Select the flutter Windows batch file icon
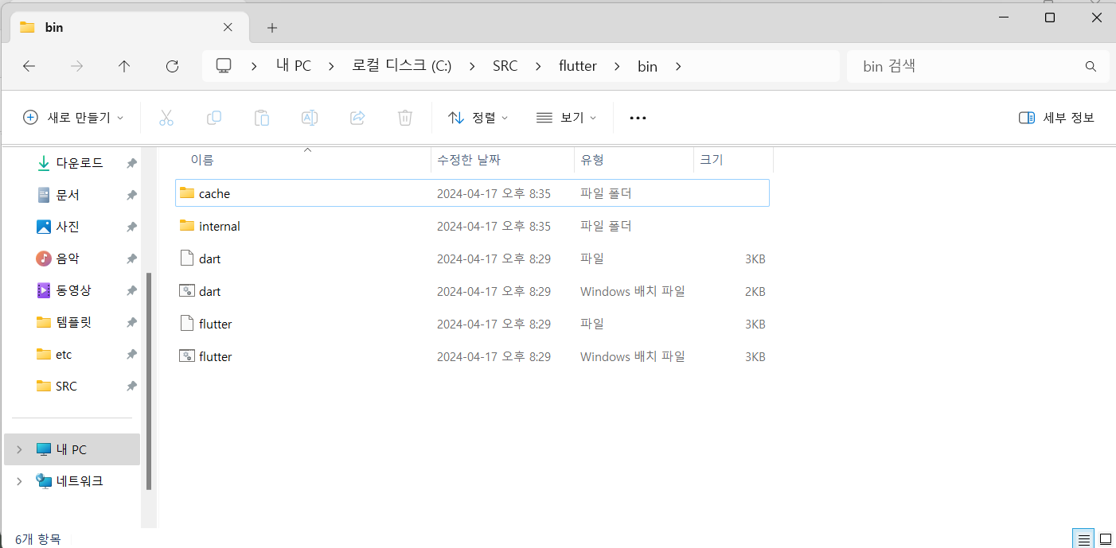 pos(187,356)
